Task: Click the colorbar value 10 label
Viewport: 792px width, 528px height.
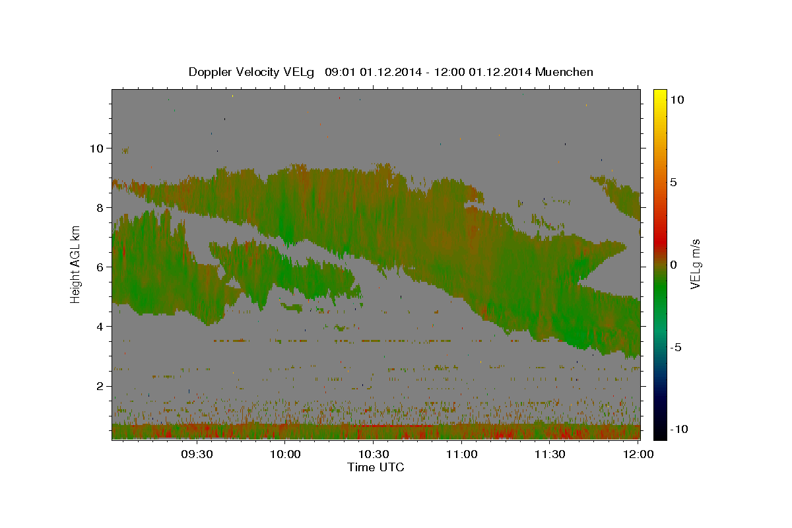Action: [676, 99]
